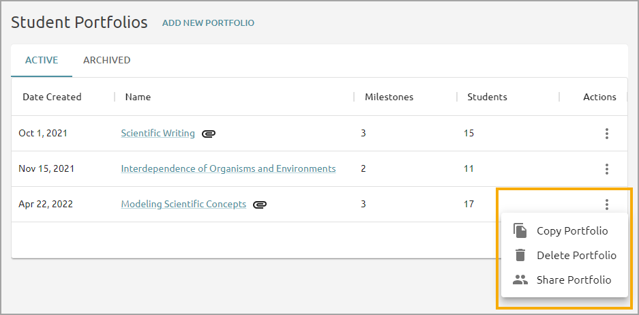Open the three-dot menu for the Interdependence of Organisms row

[607, 168]
